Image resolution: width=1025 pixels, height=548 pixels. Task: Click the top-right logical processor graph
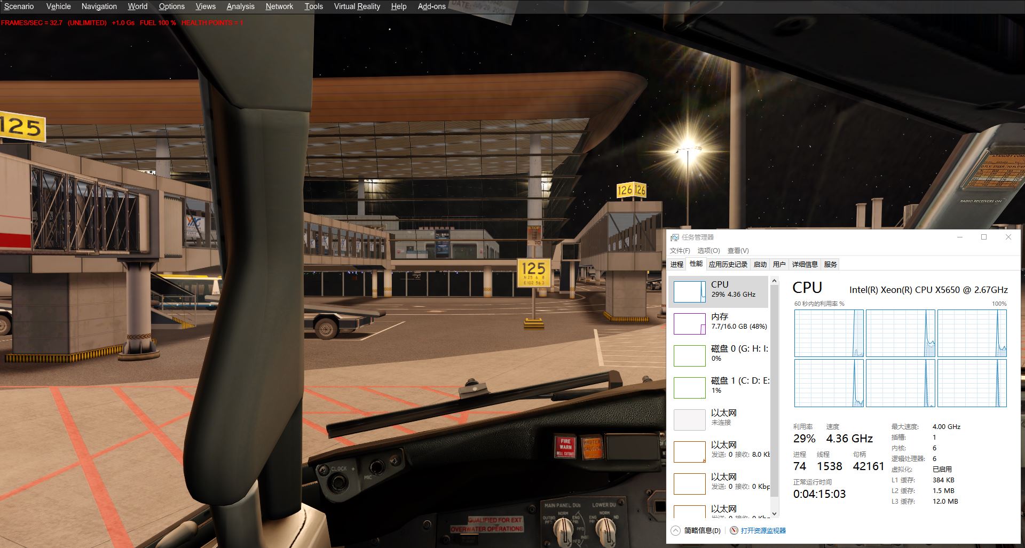tap(972, 333)
